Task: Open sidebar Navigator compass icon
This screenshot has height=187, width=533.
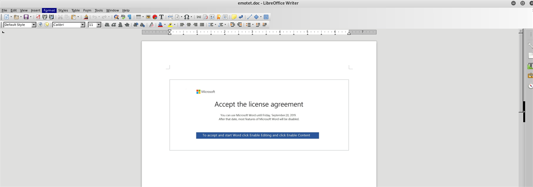Action: tap(530, 86)
